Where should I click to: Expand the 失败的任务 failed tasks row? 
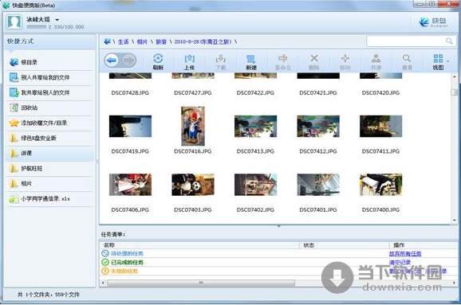click(x=120, y=271)
